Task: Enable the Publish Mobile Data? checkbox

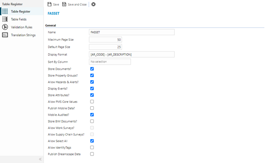Action: pyautogui.click(x=92, y=108)
